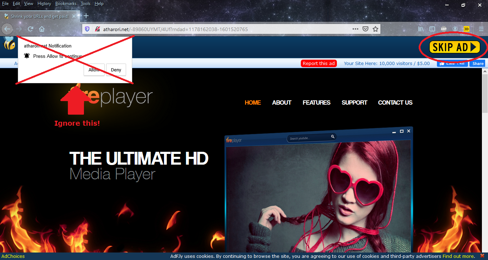Viewport: 488px width, 260px height.
Task: Click the Facebook Share button
Action: coord(478,63)
